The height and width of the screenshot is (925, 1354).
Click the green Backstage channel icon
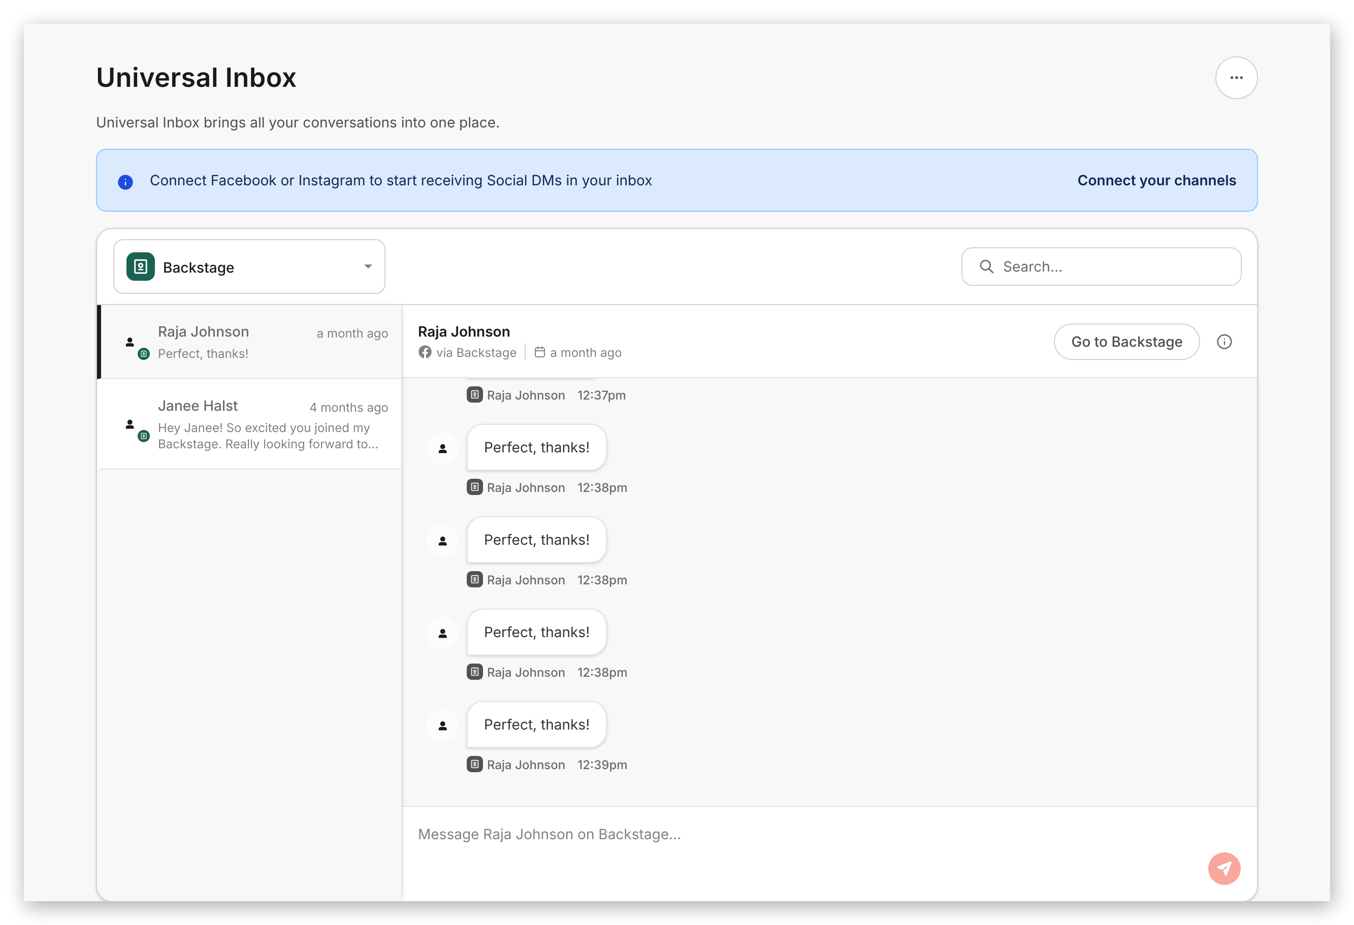click(x=140, y=267)
